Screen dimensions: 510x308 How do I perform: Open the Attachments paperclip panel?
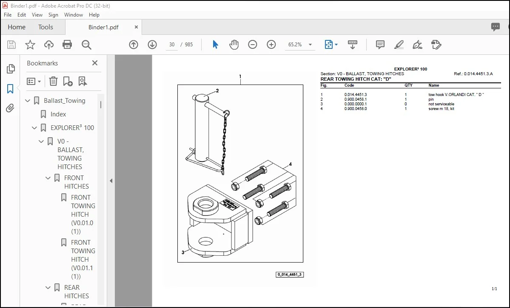point(10,108)
